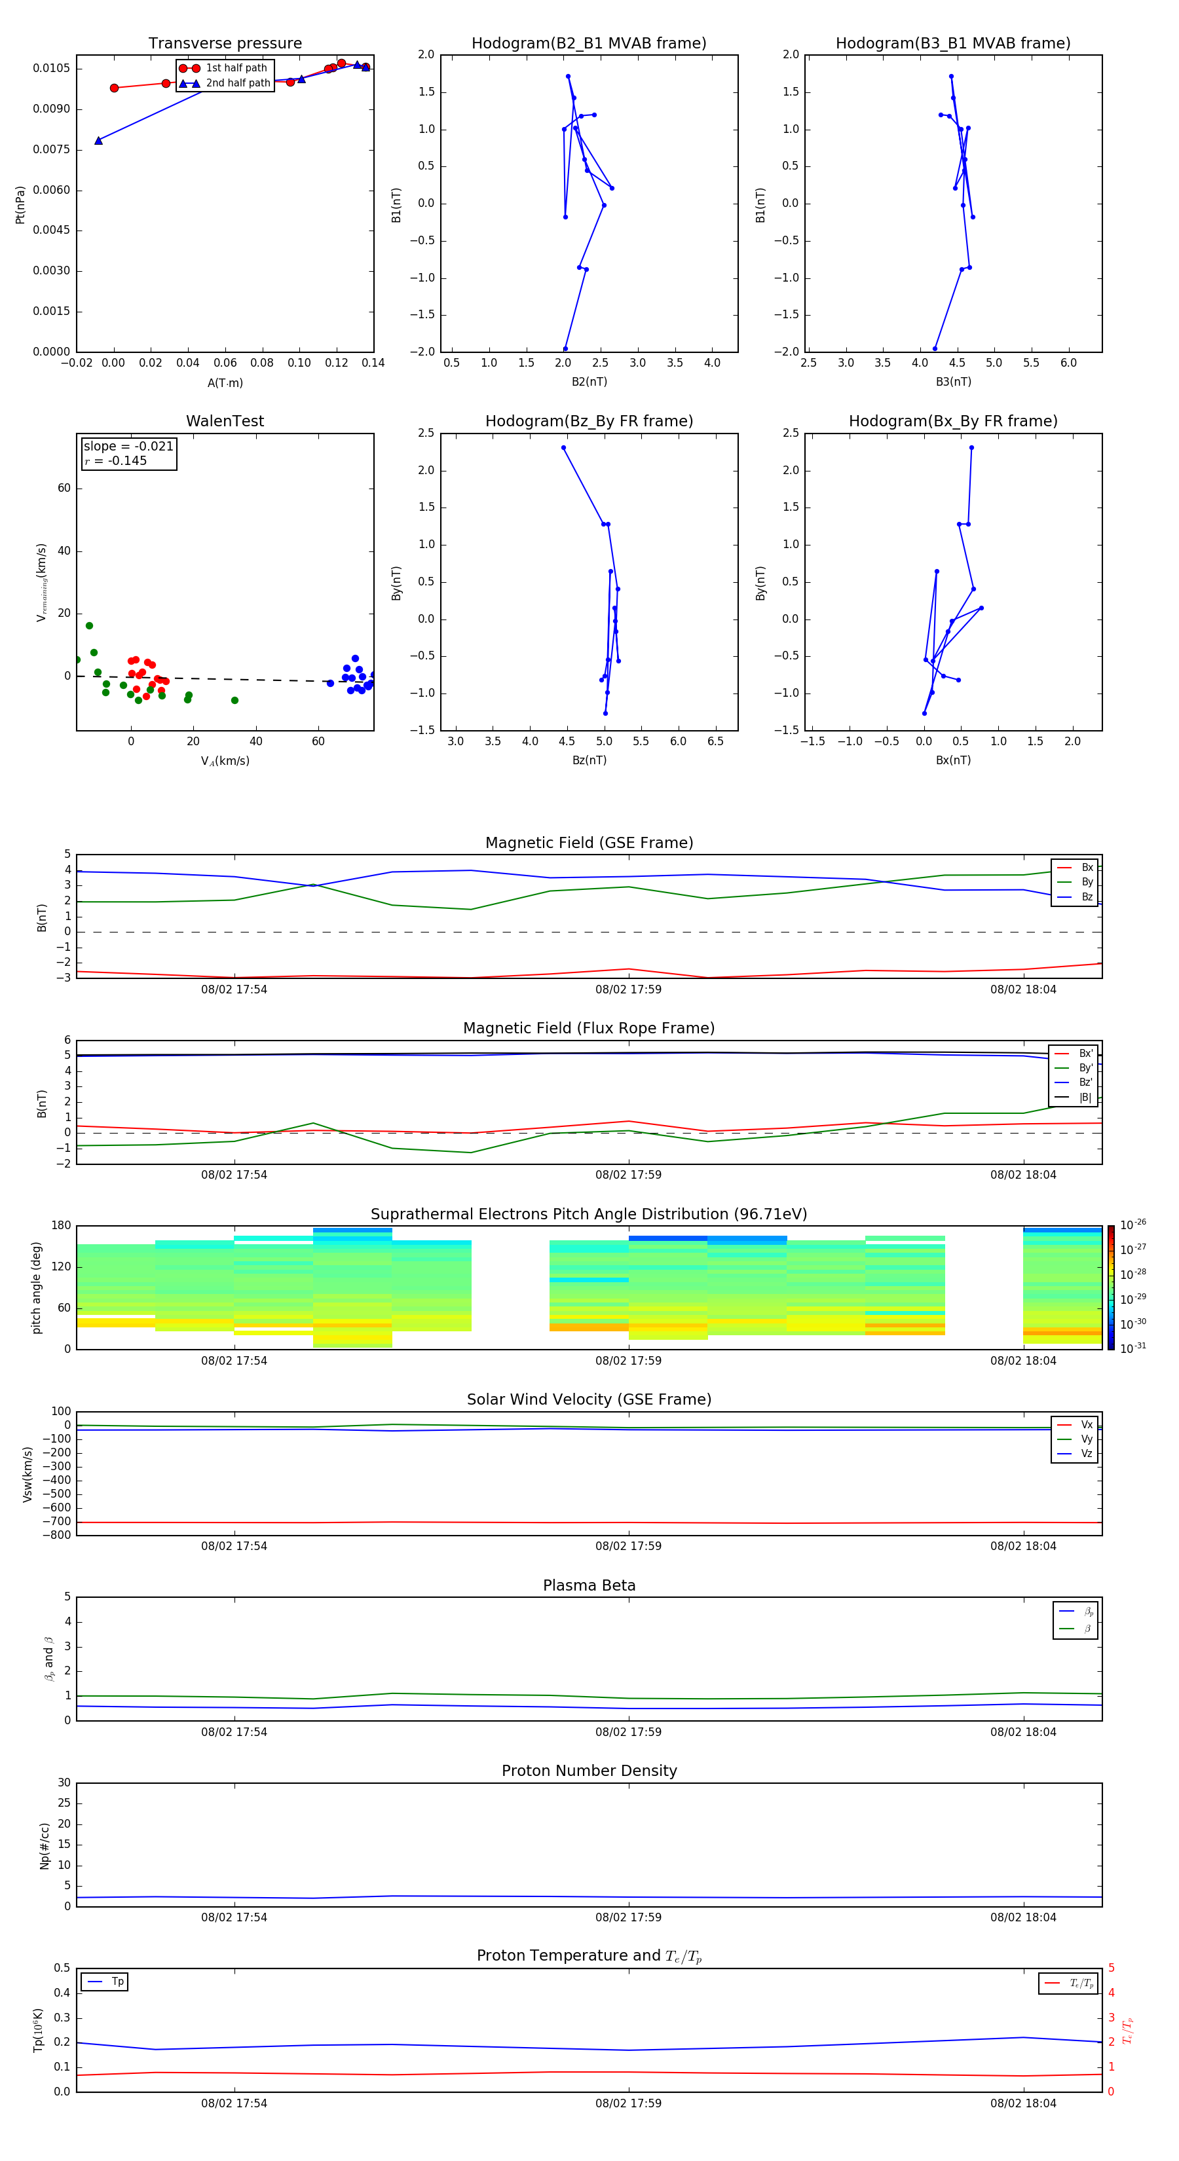The image size is (1179, 2161).
Task: Click the "Transverse pressure" plot title
Action: pyautogui.click(x=225, y=44)
